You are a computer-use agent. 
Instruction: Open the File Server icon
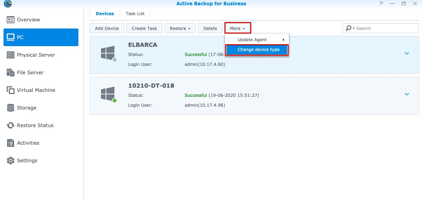(x=11, y=73)
